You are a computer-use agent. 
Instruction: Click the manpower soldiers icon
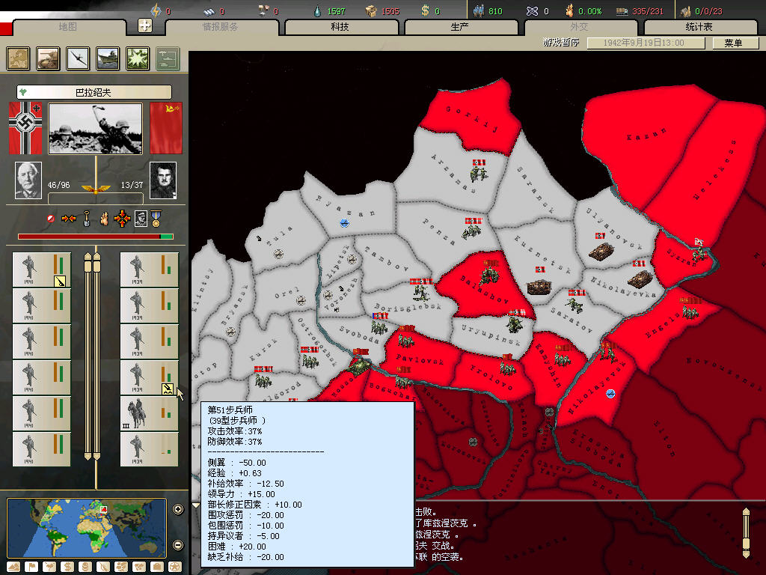478,10
